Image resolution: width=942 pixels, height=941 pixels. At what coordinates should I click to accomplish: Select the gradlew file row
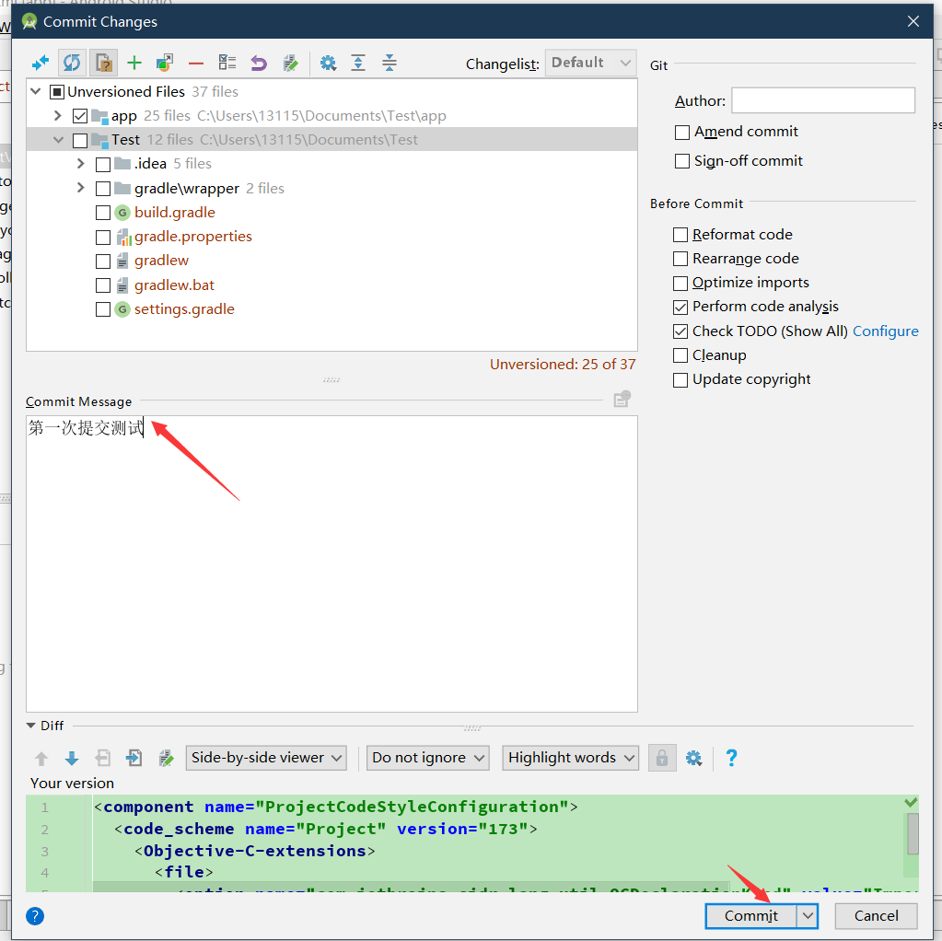click(331, 261)
